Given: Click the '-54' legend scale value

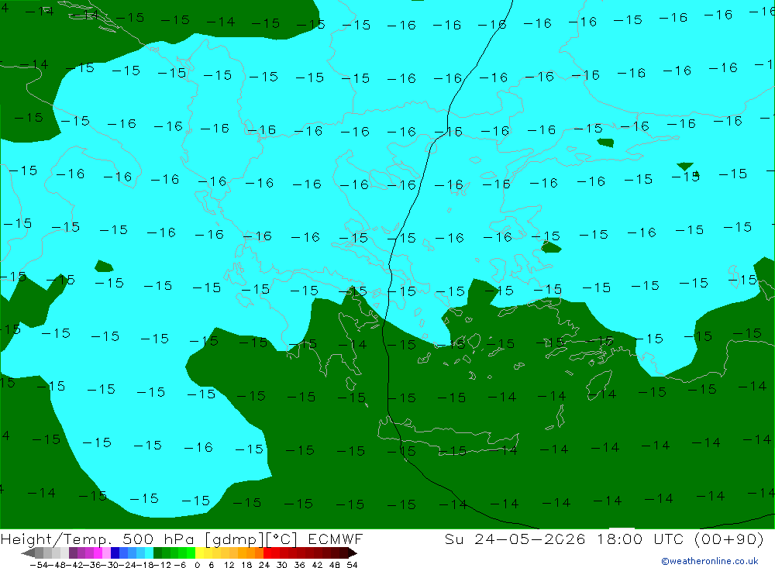Looking at the screenshot, I should click(x=39, y=565).
